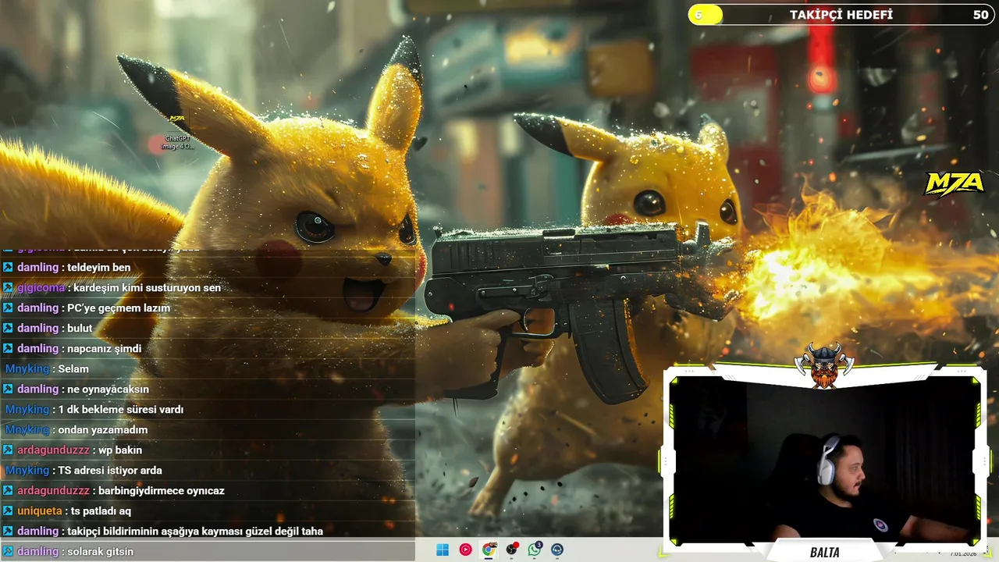The width and height of the screenshot is (999, 562).
Task: Click 'kardeşim kimi susturuyon sen' message
Action: tap(147, 287)
